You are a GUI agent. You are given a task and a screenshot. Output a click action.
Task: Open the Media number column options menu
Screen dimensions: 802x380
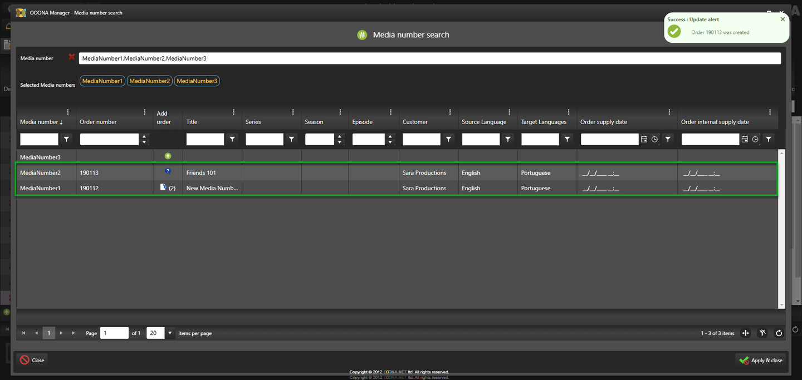click(x=68, y=112)
